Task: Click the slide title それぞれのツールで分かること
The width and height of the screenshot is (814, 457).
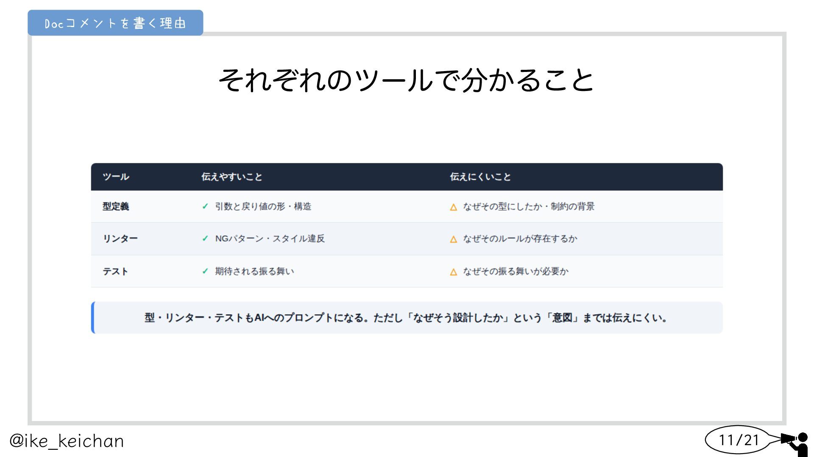Action: 406,80
